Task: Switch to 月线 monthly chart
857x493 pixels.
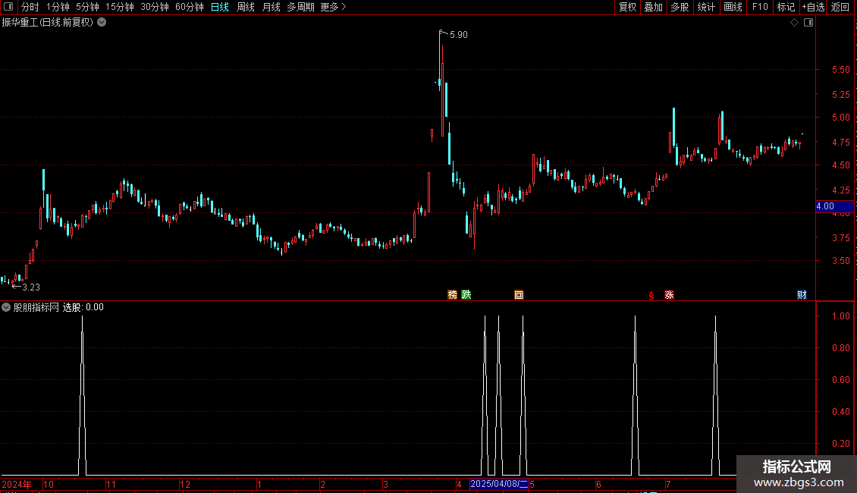Action: pyautogui.click(x=271, y=7)
